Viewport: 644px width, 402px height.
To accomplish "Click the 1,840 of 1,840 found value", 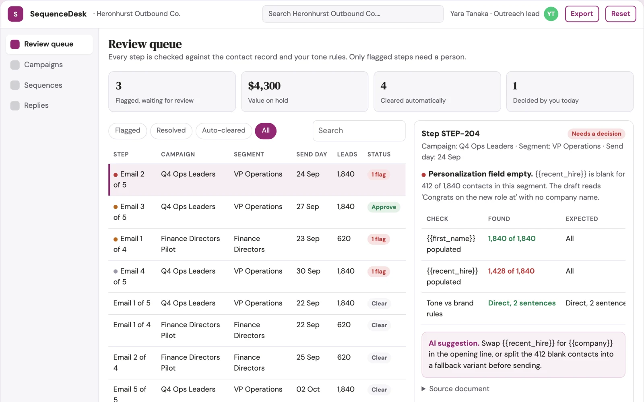I will tap(512, 239).
